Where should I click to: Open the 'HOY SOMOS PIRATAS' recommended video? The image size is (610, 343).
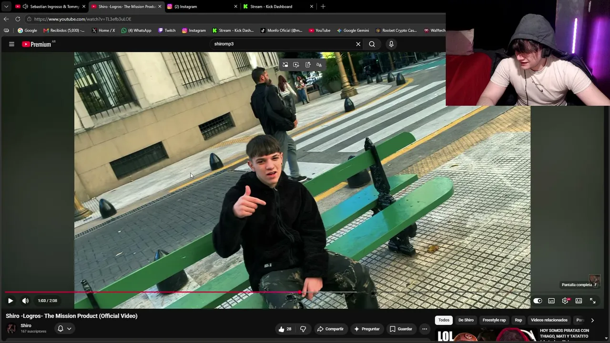tap(564, 333)
